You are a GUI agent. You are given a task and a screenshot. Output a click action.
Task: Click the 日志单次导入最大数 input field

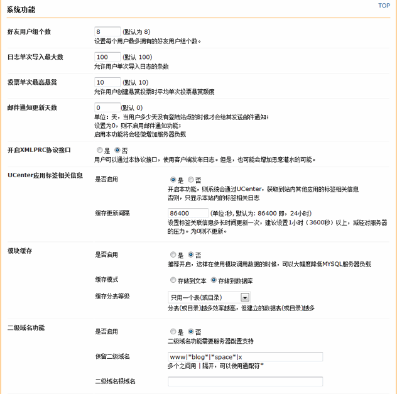107,57
